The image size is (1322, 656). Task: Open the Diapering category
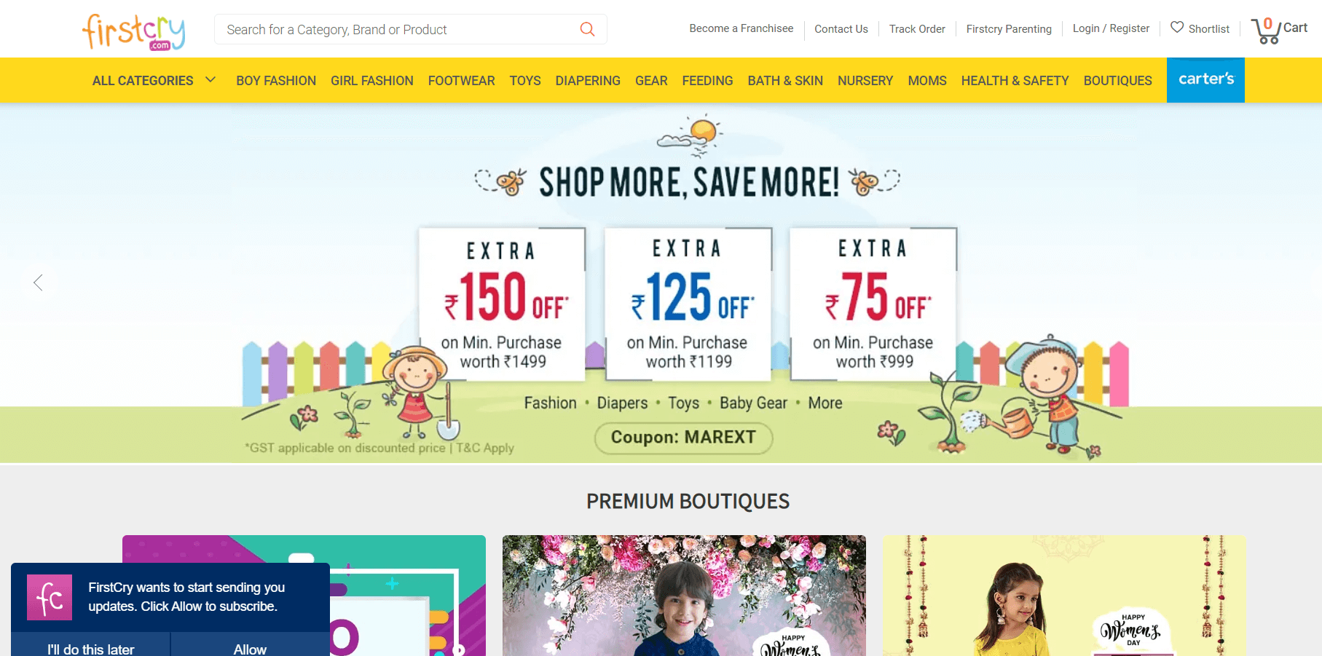[588, 81]
